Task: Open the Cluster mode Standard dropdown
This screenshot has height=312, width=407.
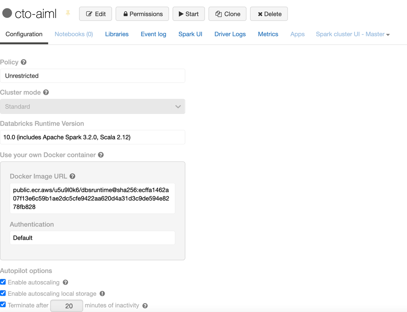Action: point(92,107)
